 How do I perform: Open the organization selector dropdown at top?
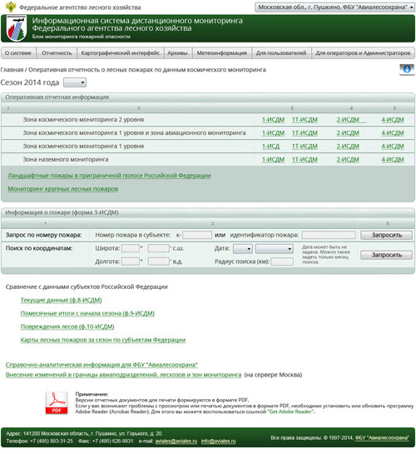(334, 7)
